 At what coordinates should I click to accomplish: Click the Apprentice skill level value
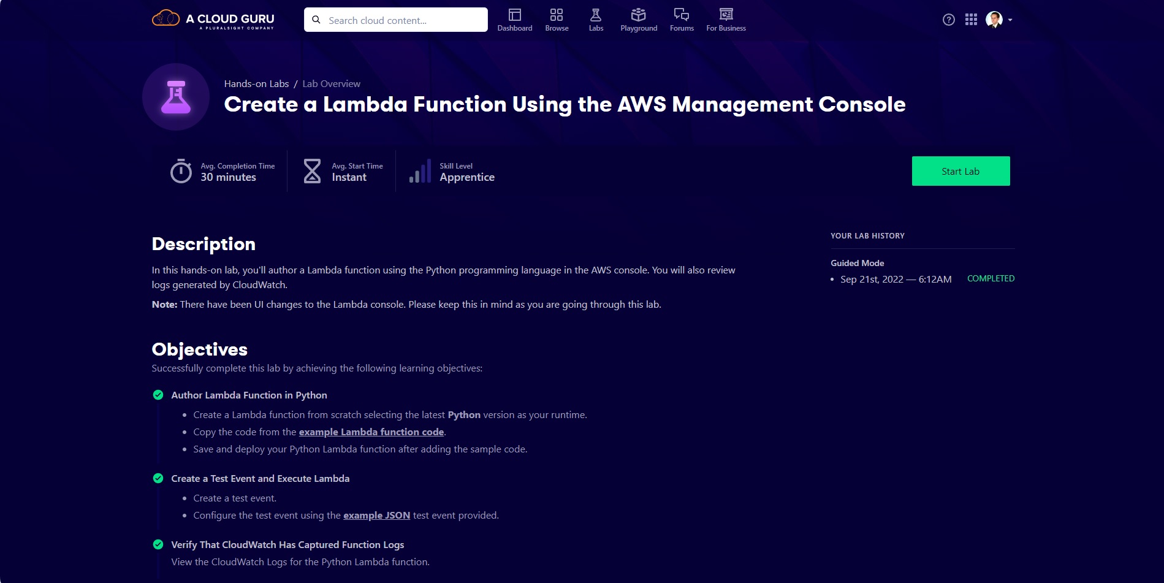[x=466, y=178]
